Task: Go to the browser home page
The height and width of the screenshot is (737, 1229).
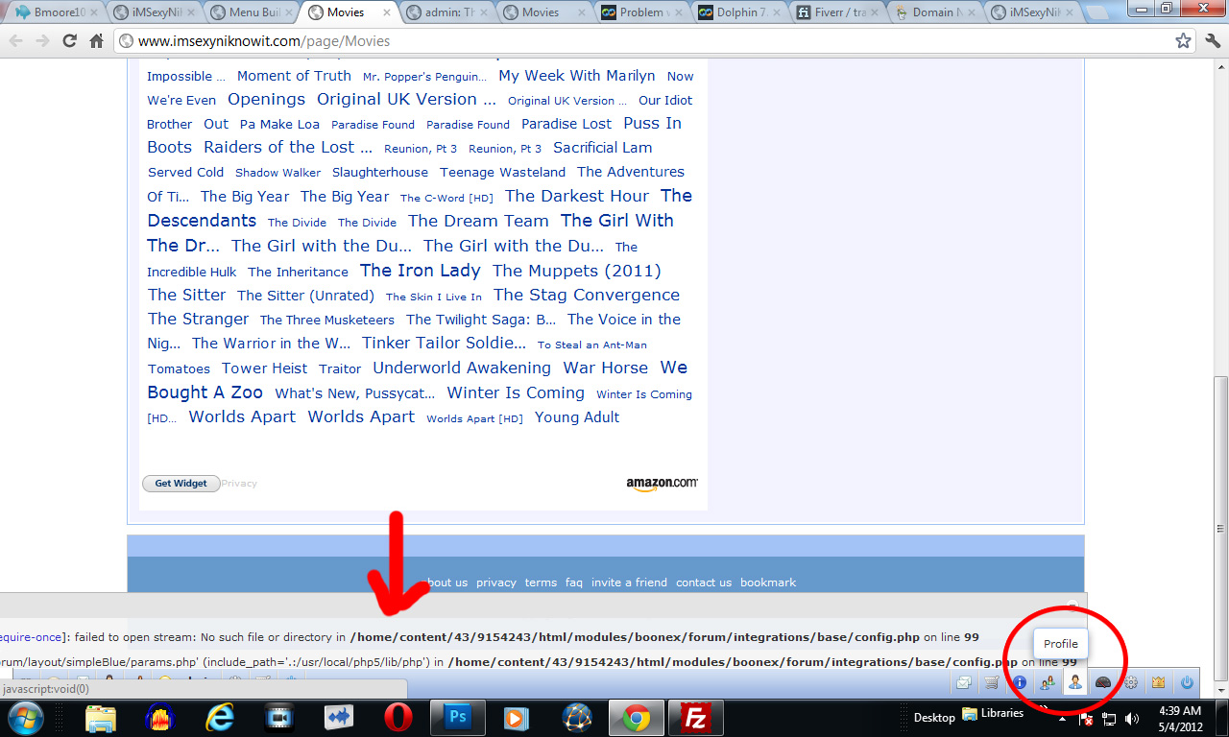Action: coord(96,41)
